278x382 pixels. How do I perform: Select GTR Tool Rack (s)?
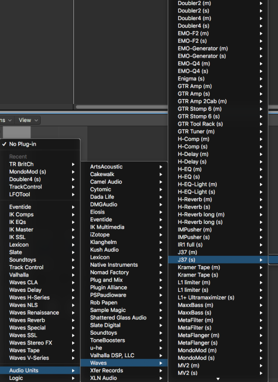218,124
